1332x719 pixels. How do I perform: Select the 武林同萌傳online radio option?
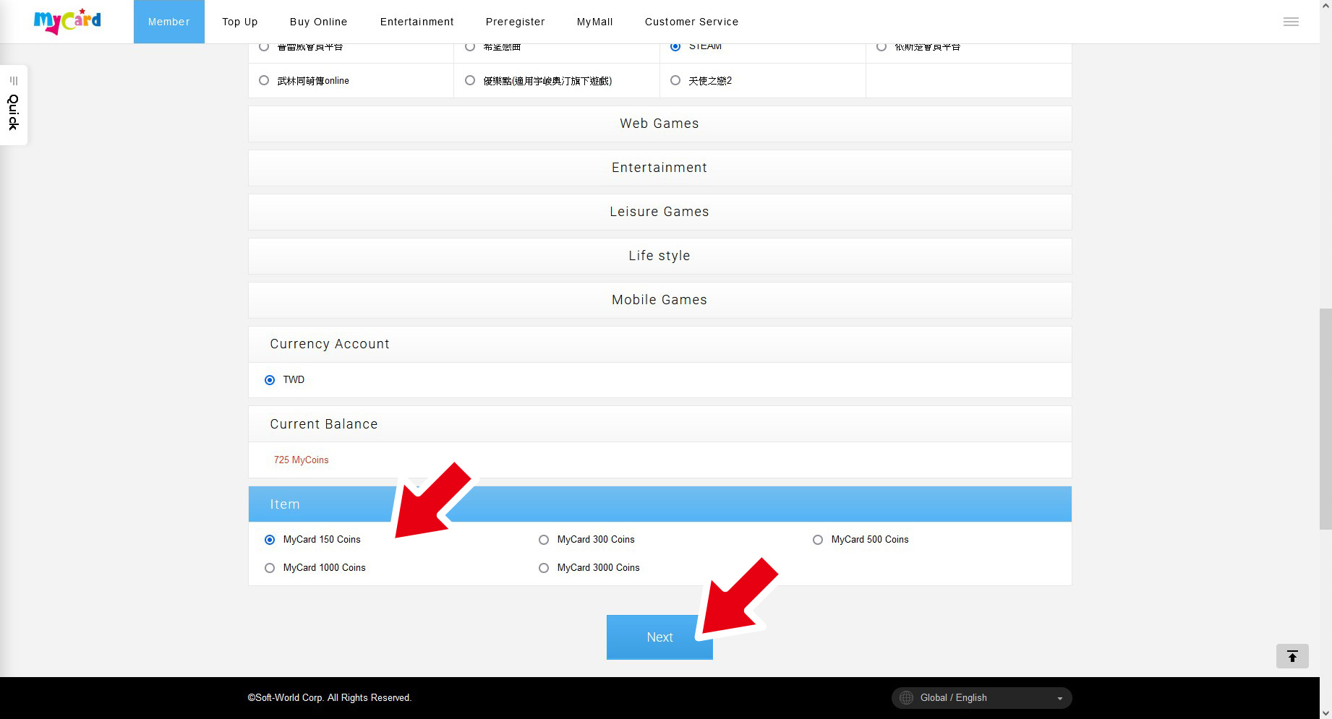coord(264,81)
